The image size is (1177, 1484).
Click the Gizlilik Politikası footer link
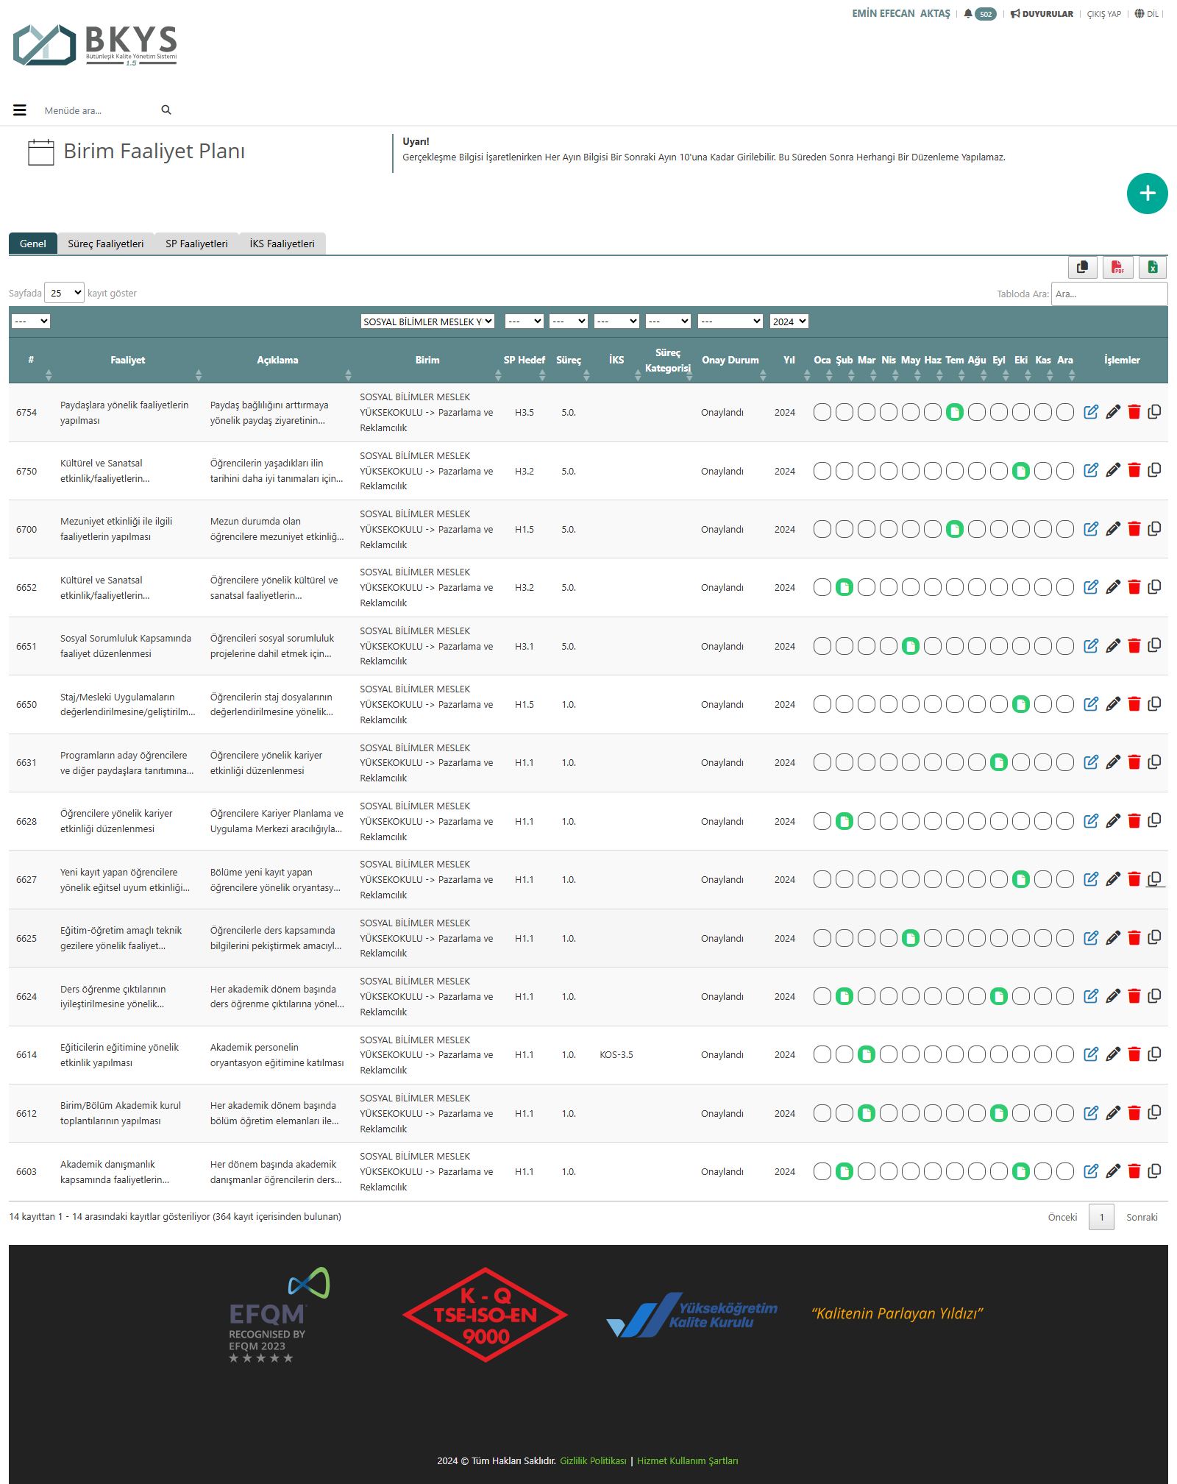click(x=593, y=1460)
